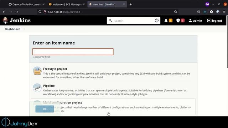The height and width of the screenshot is (128, 228).
Task: Choose the Pipeline item type
Action: (113, 90)
